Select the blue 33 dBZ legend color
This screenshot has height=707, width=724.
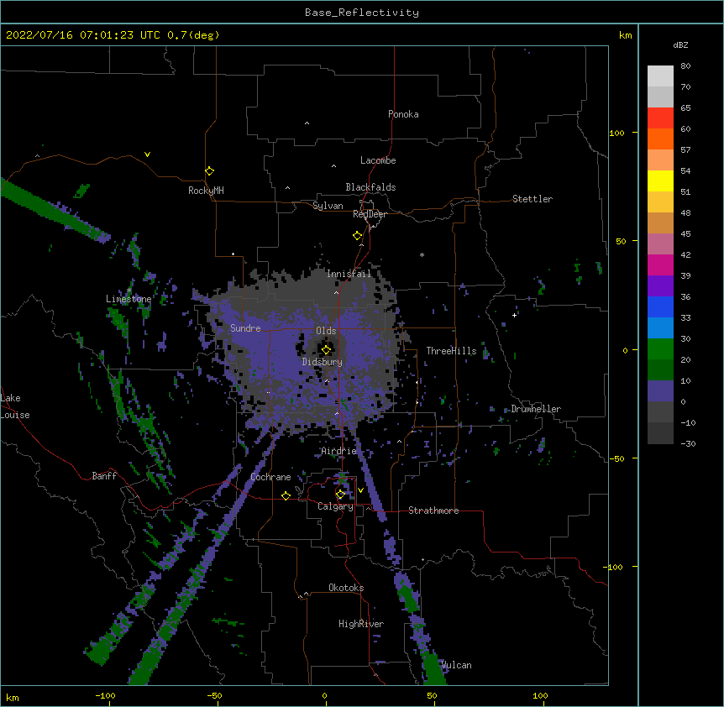[x=660, y=306]
